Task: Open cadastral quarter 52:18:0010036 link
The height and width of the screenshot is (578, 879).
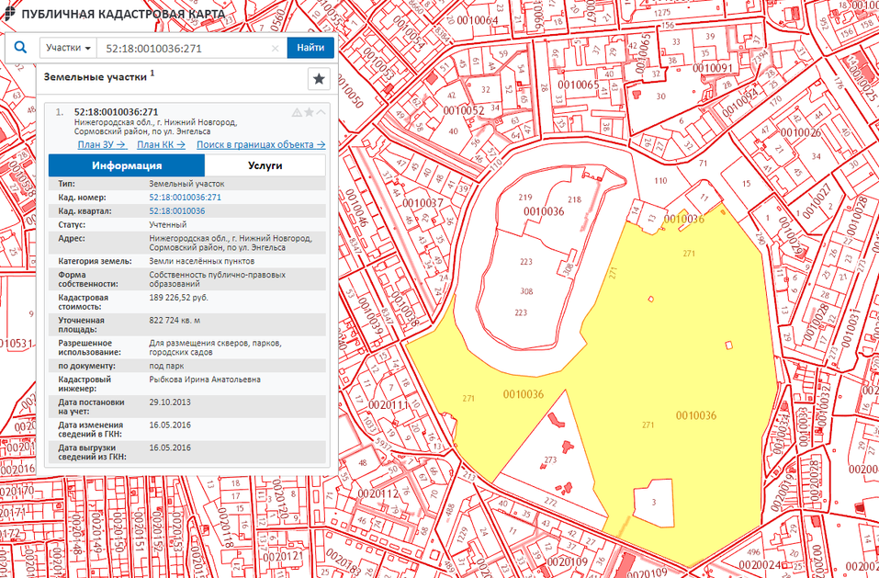Action: click(x=176, y=210)
